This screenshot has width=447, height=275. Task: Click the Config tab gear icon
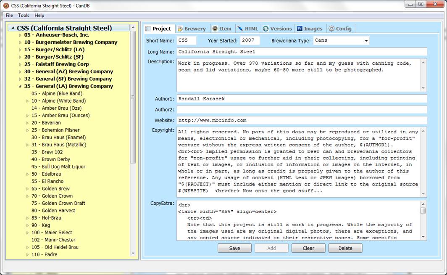331,29
